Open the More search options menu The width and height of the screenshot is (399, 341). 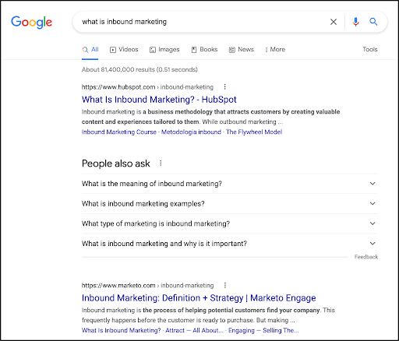tap(275, 50)
